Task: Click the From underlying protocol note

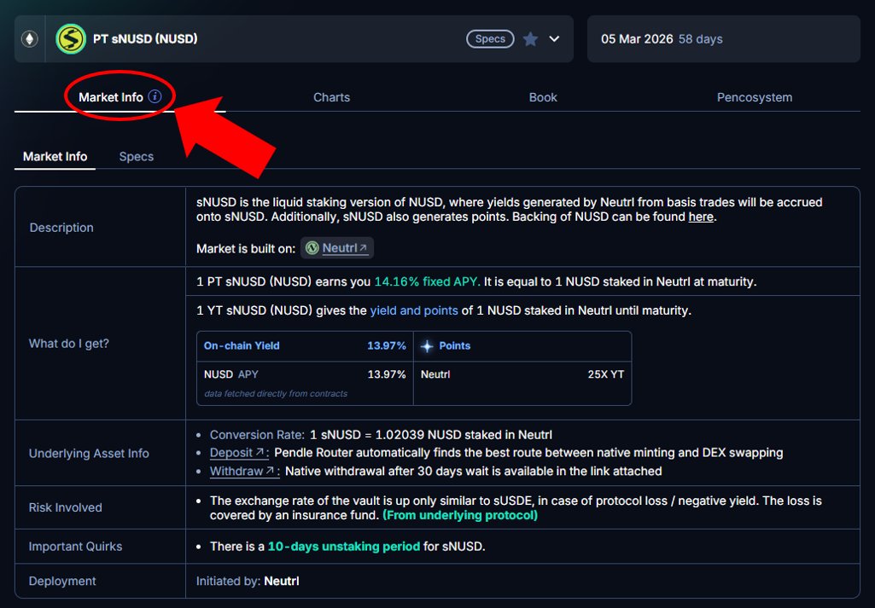Action: pos(460,515)
